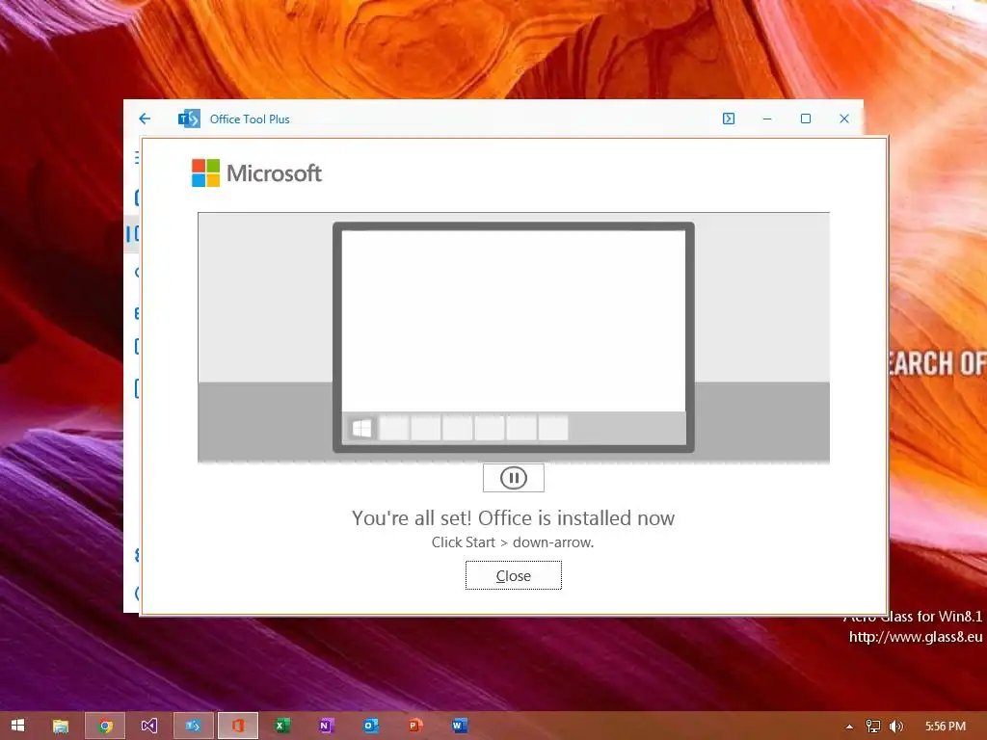Click the 5:56 PM clock
Viewport: 987px width, 740px height.
coord(945,727)
